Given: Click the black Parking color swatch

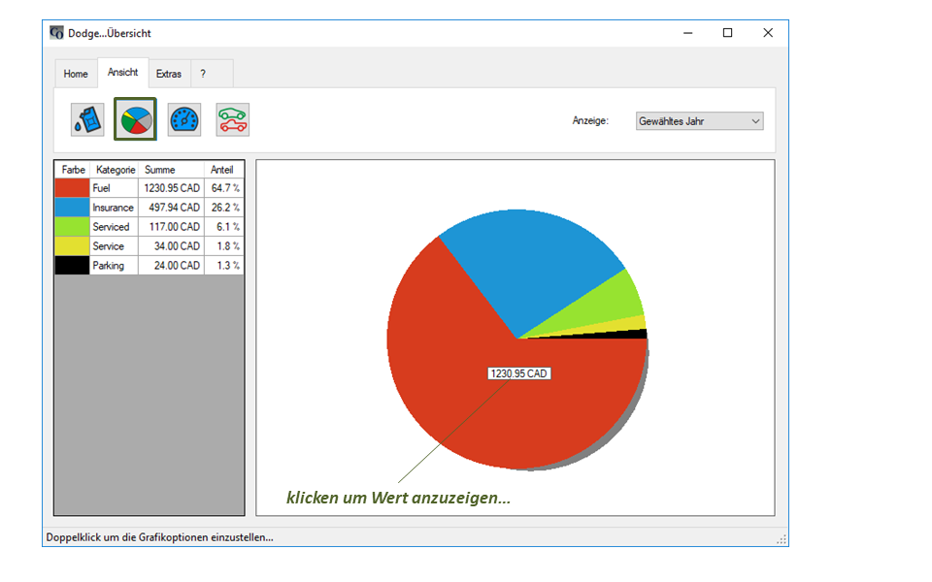Looking at the screenshot, I should (72, 266).
